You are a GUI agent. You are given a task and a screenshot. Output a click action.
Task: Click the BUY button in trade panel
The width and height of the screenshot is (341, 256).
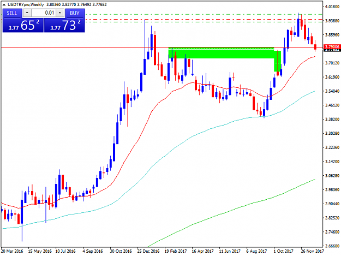(x=75, y=13)
